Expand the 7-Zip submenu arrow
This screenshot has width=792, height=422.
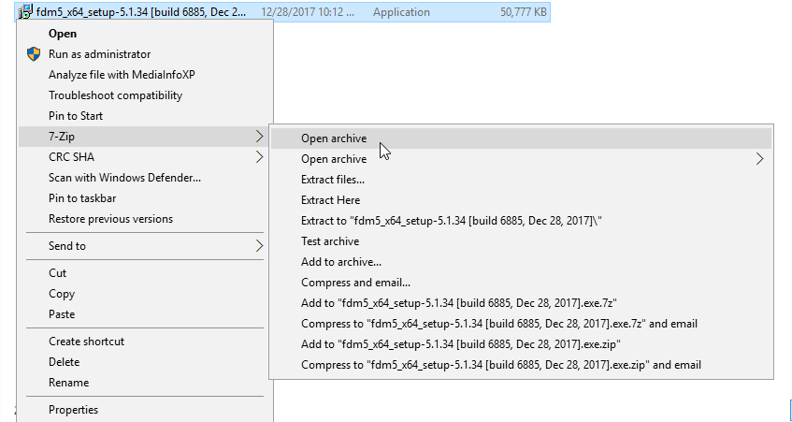259,137
